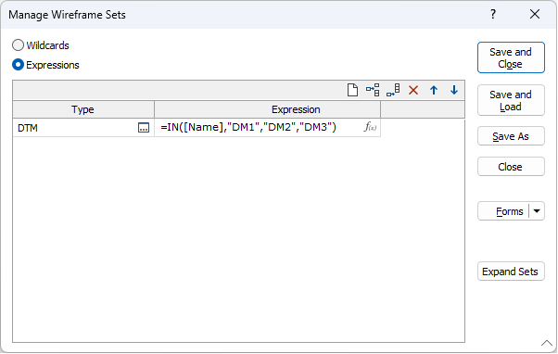Click the Forms button
The height and width of the screenshot is (354, 558).
click(x=503, y=211)
